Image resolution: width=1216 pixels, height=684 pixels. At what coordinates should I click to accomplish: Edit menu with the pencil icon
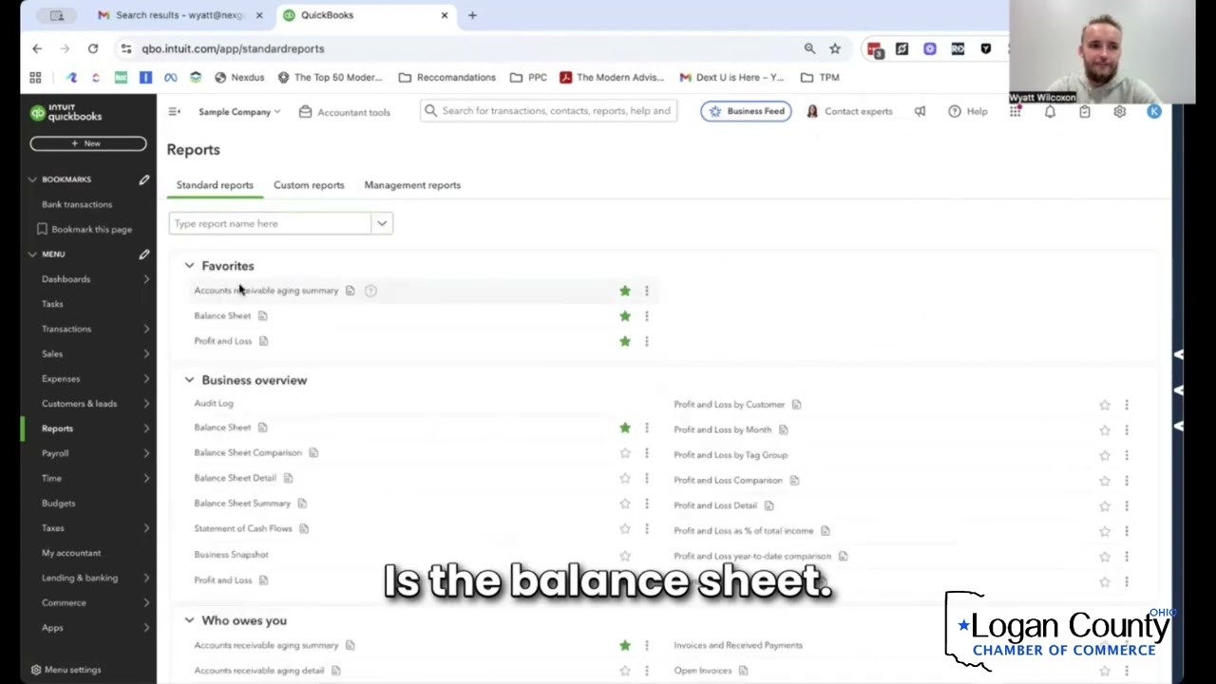pos(144,254)
